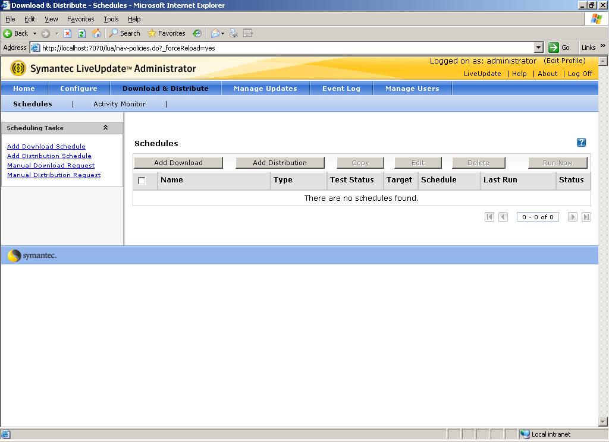The height and width of the screenshot is (442, 609).
Task: Click the green Go arrow button
Action: 554,48
